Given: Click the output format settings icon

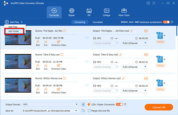Looking at the screenshot, I should pyautogui.click(x=83, y=104).
